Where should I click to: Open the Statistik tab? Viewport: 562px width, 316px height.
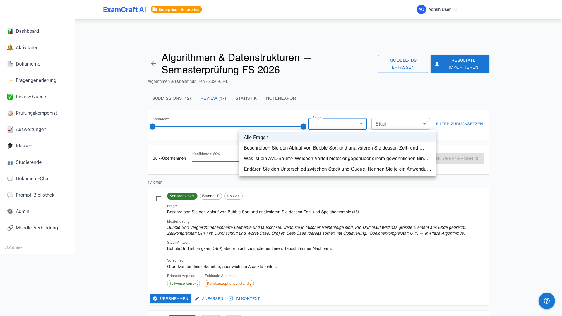(246, 98)
